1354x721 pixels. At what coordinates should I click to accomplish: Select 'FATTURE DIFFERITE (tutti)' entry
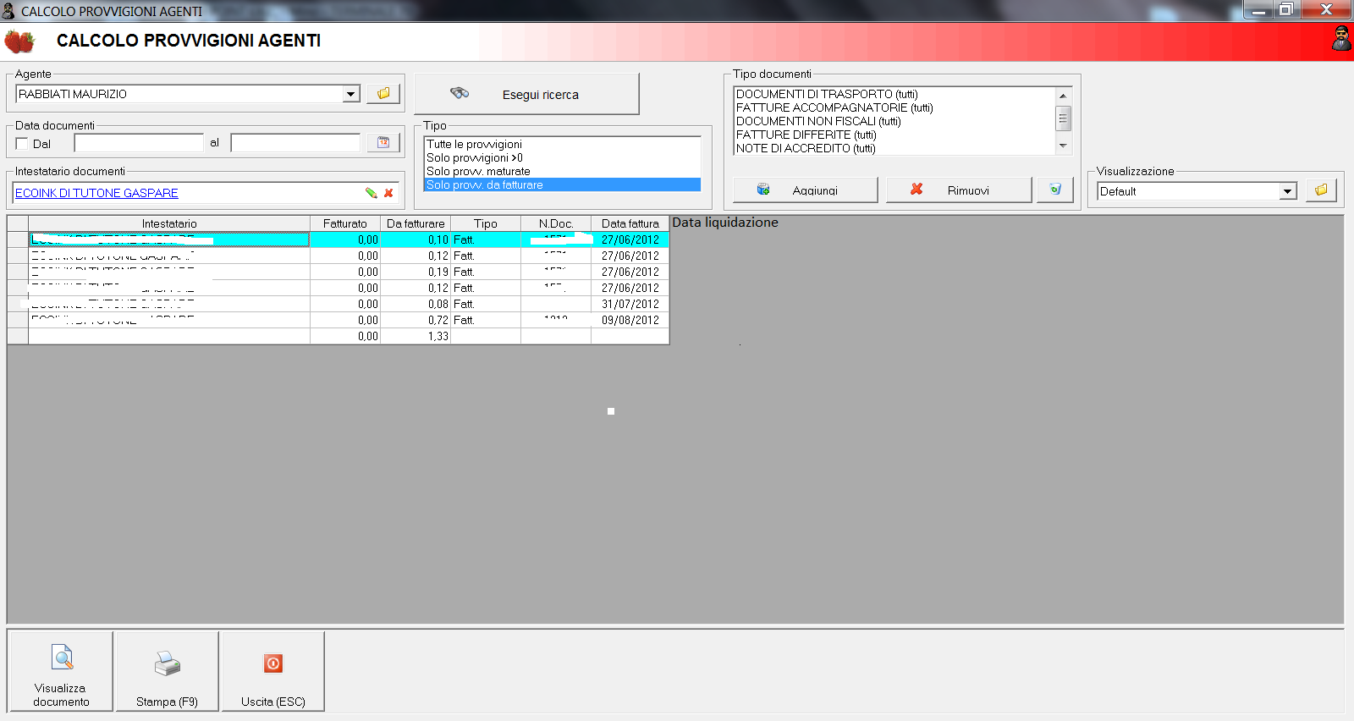[894, 135]
